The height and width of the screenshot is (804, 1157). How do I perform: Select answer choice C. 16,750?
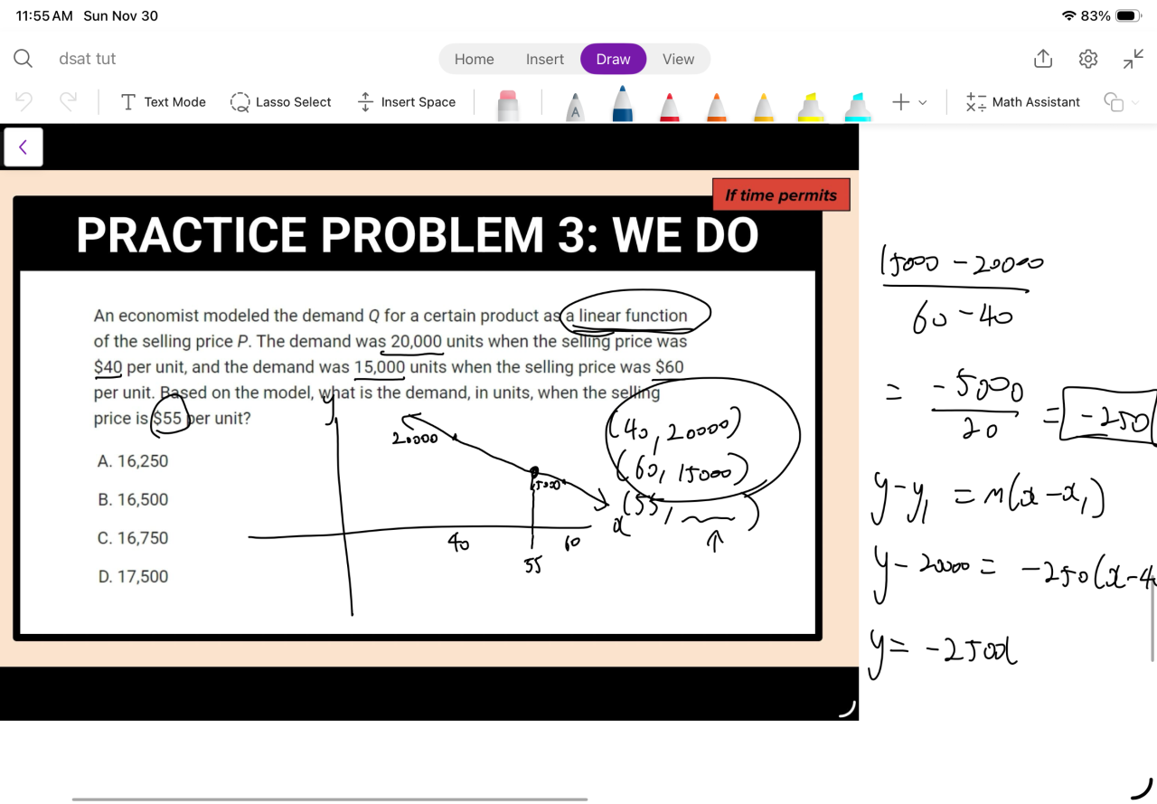pos(133,538)
